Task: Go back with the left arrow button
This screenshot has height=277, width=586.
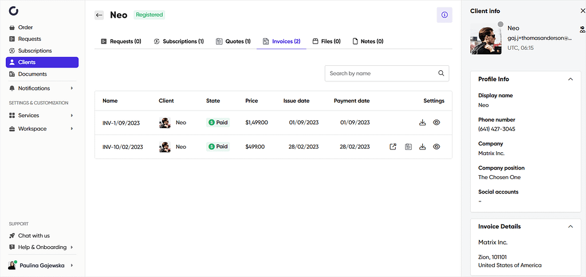Action: click(99, 15)
